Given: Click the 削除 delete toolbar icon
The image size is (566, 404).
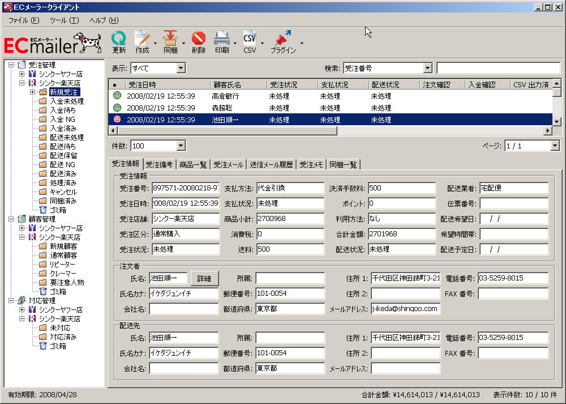Looking at the screenshot, I should pos(199,42).
